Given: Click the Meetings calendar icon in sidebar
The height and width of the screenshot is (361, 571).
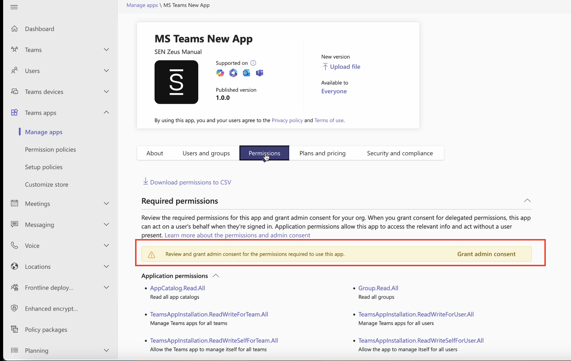Looking at the screenshot, I should tap(14, 203).
